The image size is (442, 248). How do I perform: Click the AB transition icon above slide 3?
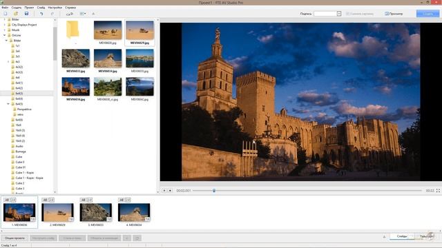(83, 200)
